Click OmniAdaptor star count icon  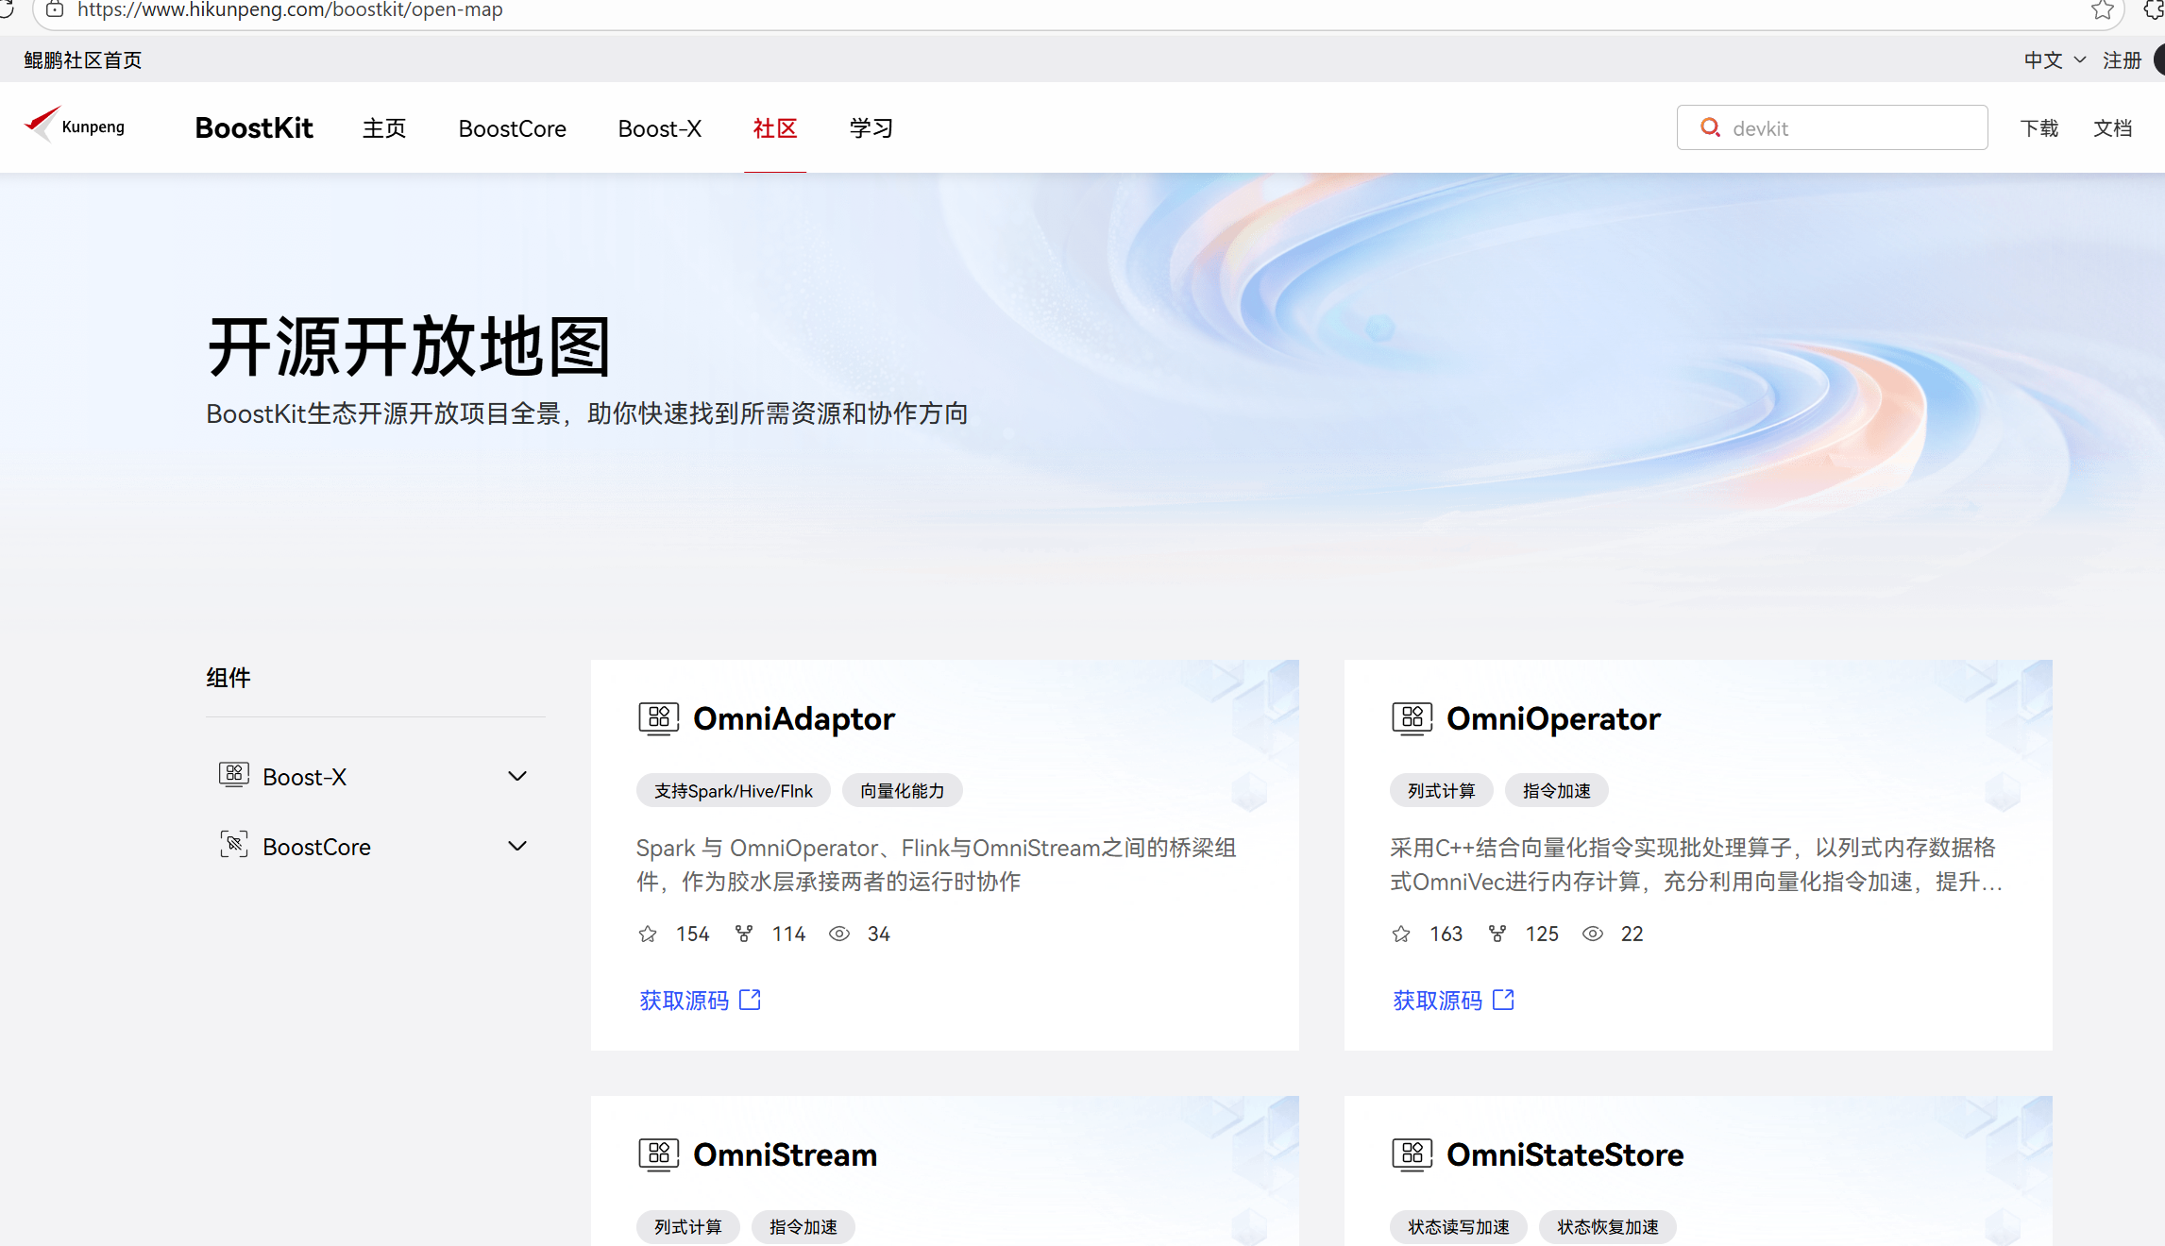[648, 934]
